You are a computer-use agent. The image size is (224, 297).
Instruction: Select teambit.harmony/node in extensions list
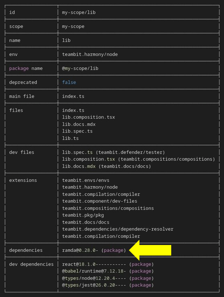click(x=90, y=187)
